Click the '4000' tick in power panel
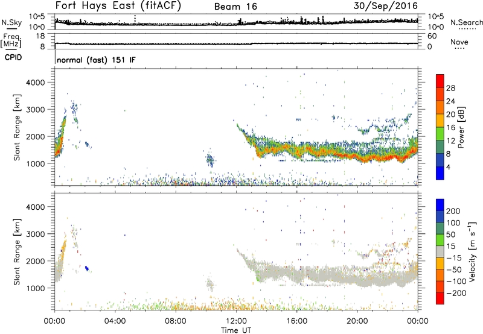 point(36,83)
